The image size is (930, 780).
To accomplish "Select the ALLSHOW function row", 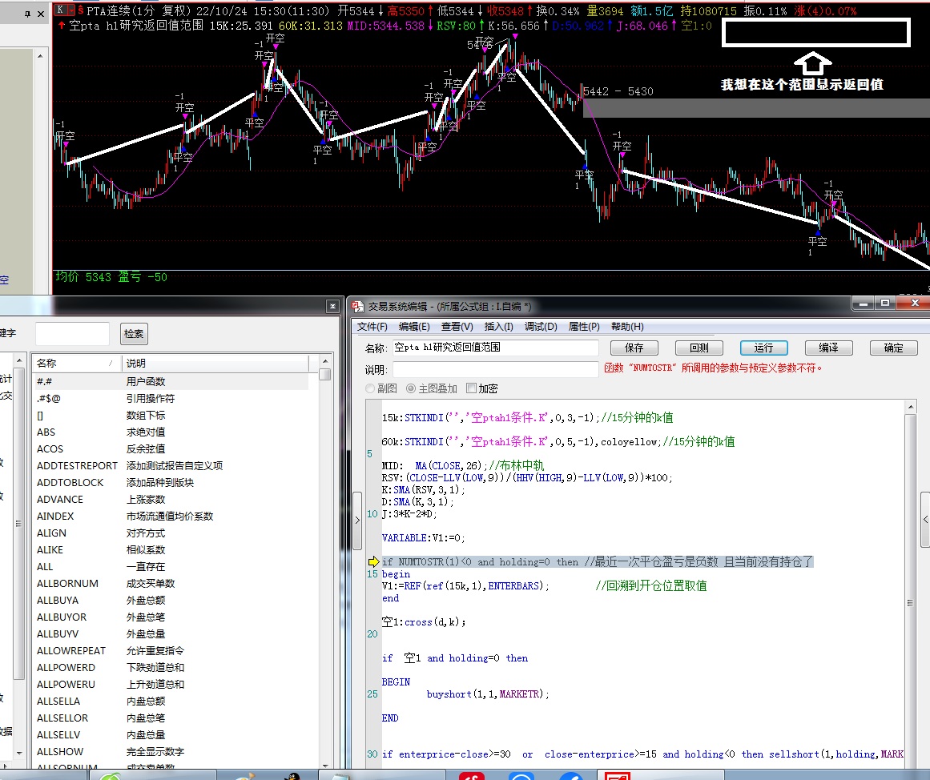I will click(171, 751).
